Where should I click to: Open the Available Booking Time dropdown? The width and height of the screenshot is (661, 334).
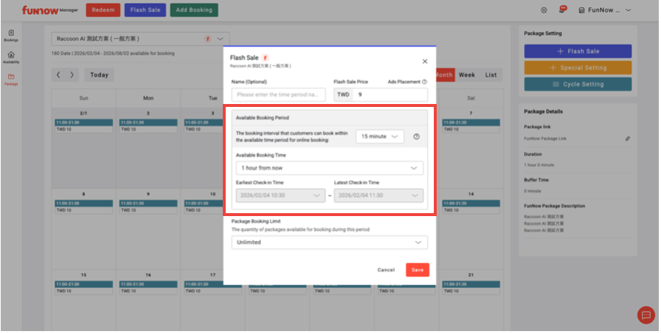tap(330, 168)
